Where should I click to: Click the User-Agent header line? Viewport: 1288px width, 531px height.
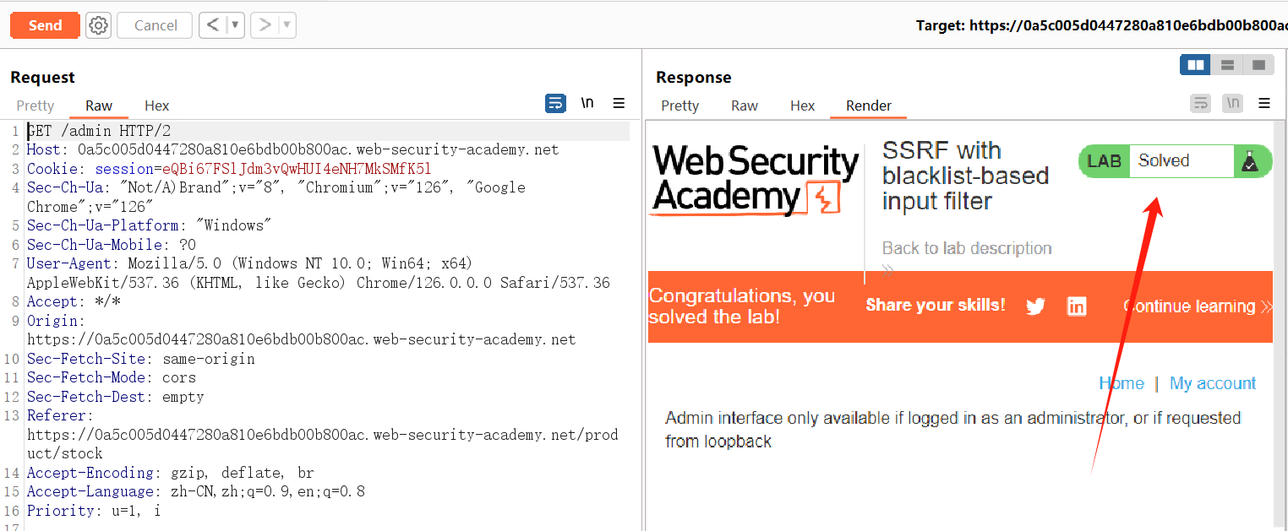tap(319, 273)
